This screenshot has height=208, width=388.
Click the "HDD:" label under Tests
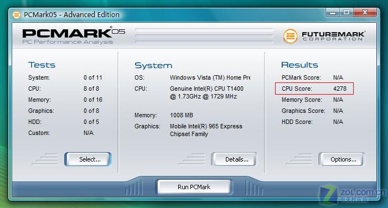point(35,122)
